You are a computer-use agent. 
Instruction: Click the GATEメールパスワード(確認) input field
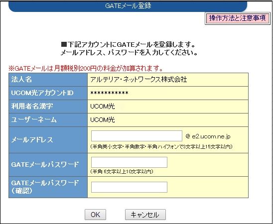129,187
